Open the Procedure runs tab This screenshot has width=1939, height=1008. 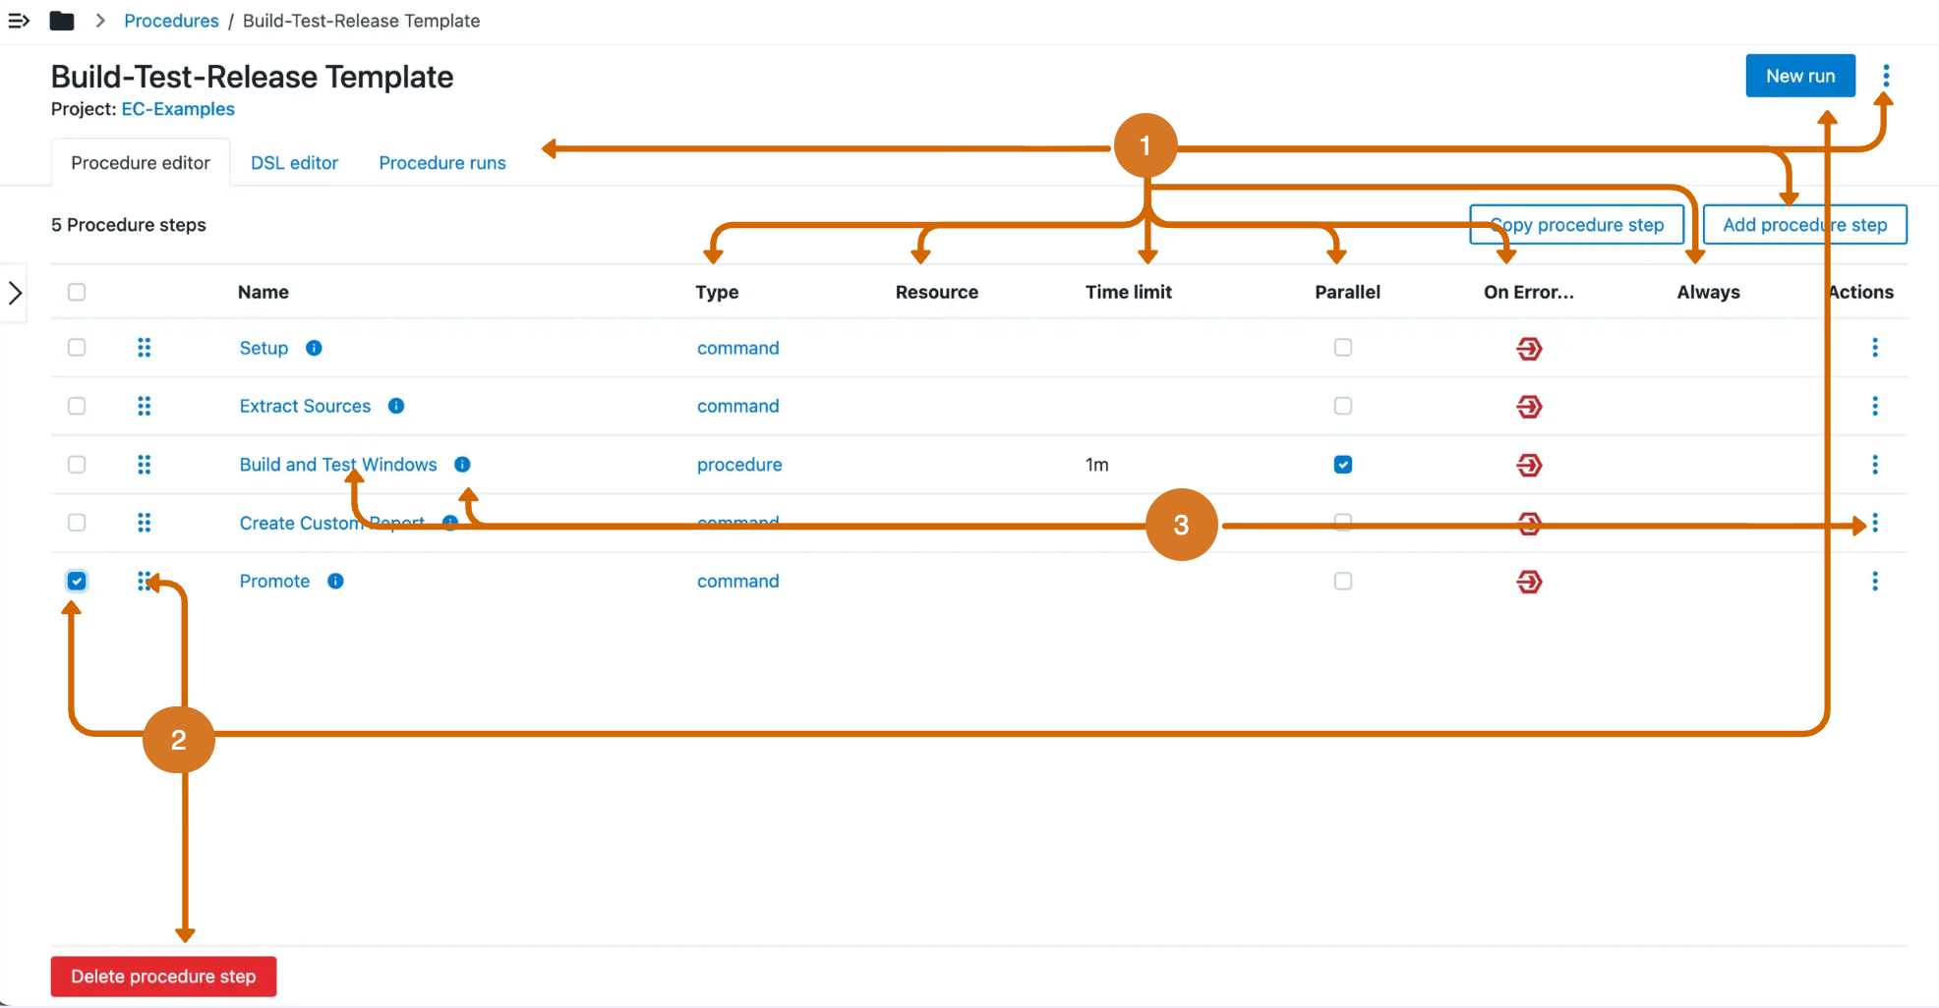pos(441,163)
